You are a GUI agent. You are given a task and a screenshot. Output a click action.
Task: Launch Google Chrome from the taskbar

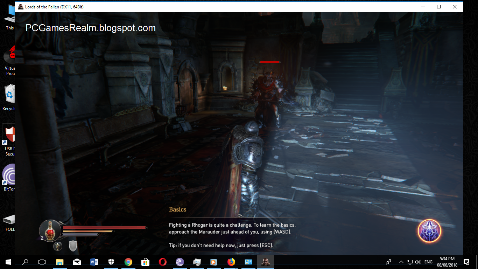click(x=128, y=262)
